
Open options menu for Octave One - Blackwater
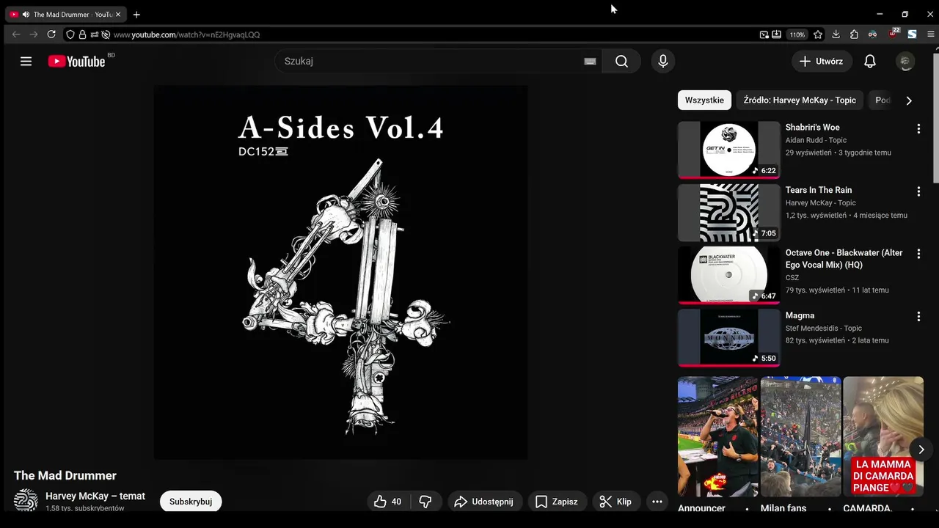[x=918, y=254]
